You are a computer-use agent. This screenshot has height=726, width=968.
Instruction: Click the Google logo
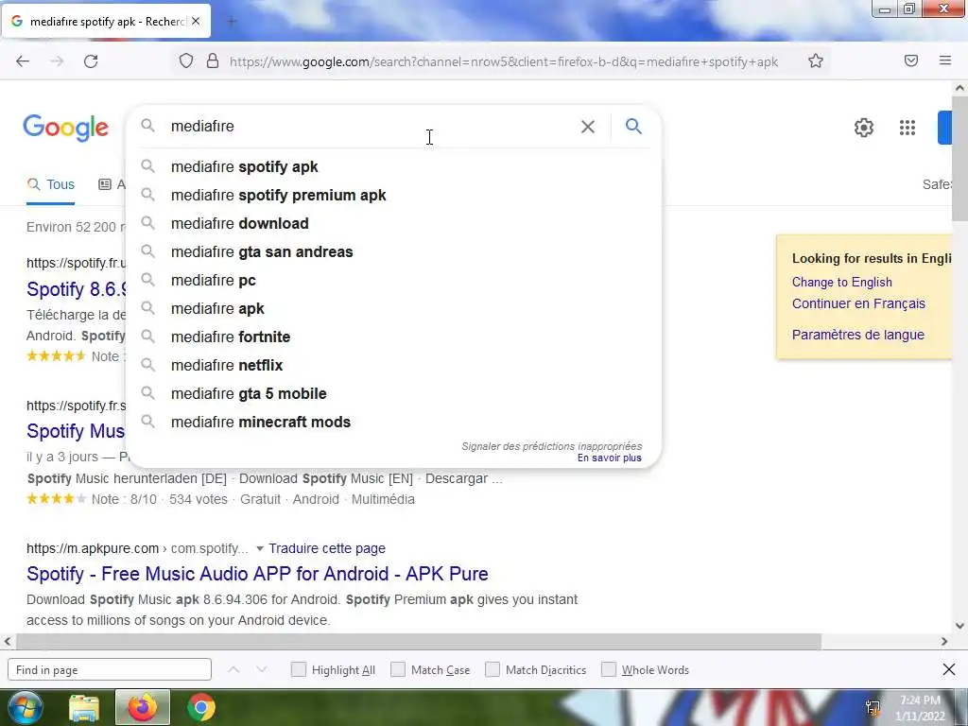point(66,128)
